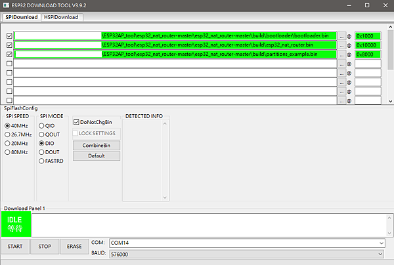This screenshot has height=265, width=394.
Task: Click the 0x8000 address field
Action: pyautogui.click(x=368, y=54)
